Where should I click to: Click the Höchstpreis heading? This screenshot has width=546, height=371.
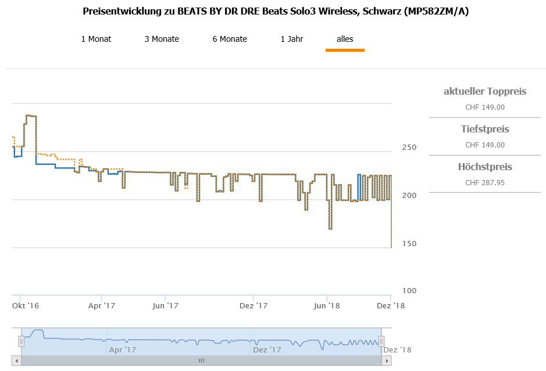pos(485,167)
